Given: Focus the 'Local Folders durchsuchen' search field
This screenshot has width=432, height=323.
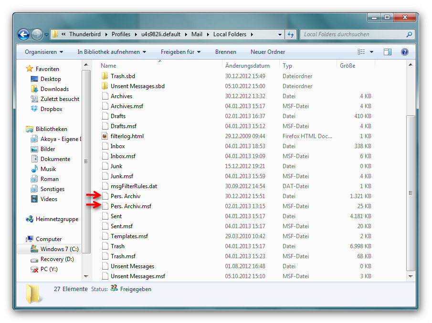Looking at the screenshot, I should [357, 34].
